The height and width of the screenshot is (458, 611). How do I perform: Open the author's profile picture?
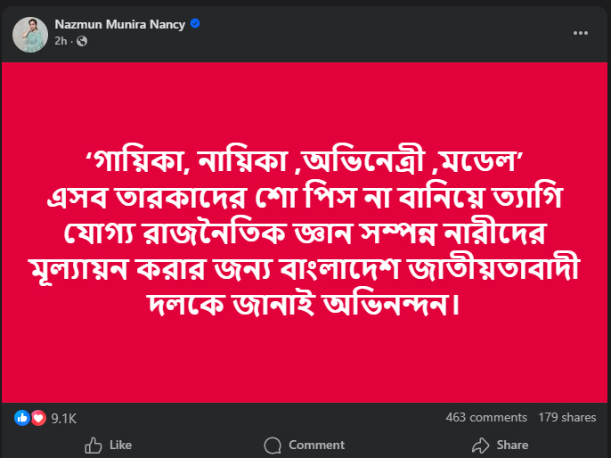point(29,32)
